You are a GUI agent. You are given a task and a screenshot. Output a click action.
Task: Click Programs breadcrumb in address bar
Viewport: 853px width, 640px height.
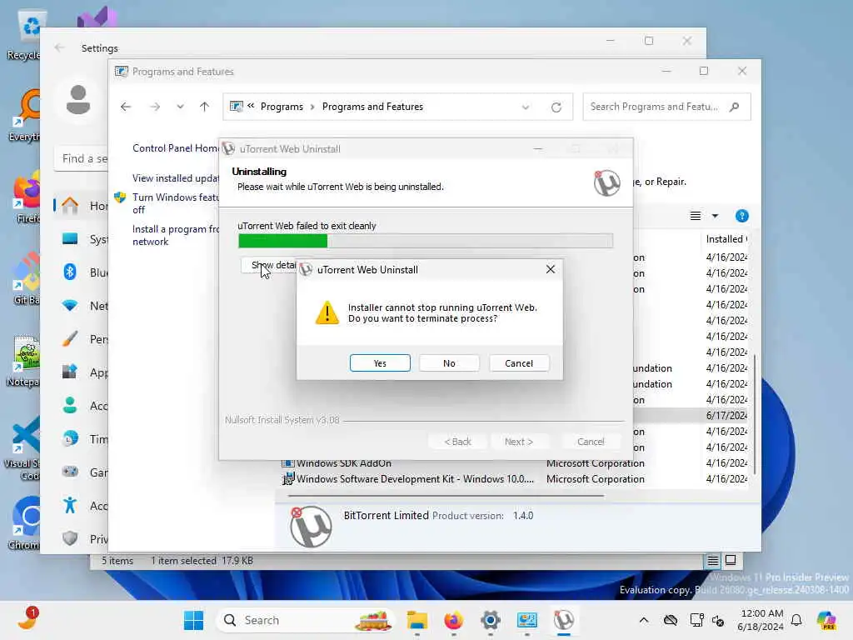point(282,107)
